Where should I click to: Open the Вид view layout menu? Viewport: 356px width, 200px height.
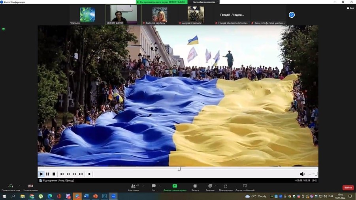click(350, 8)
